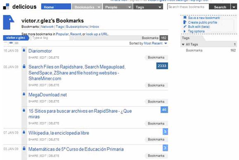The image size is (239, 160).
Task: Open the MegaDownload.net bookmark title
Action: pos(47,95)
